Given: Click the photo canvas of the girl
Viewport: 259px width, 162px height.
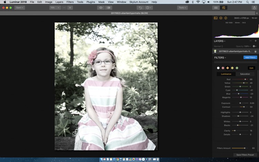Looking at the screenshot, I should (106, 86).
